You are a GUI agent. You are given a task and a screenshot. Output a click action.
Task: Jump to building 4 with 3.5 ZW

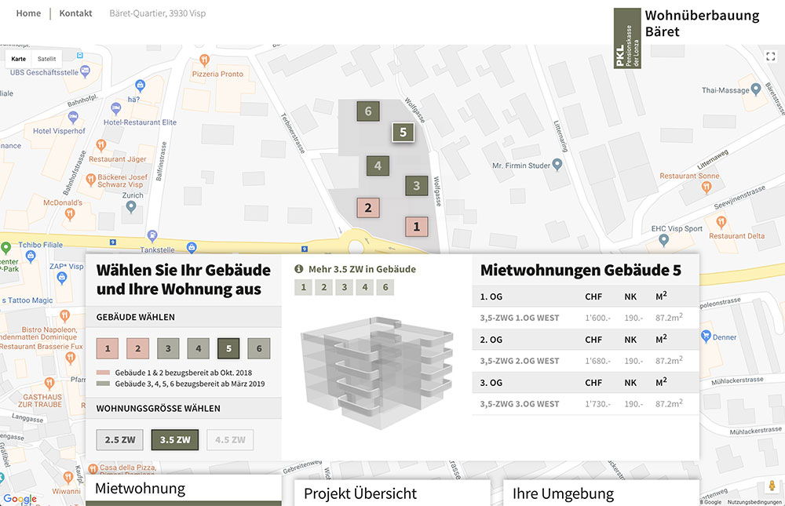364,287
